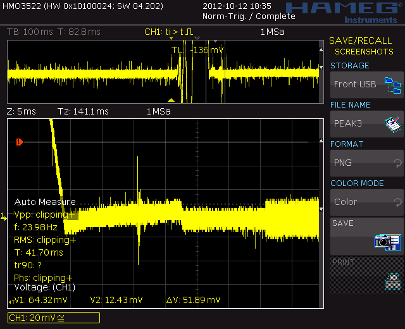The width and height of the screenshot is (405, 329).
Task: Open the Front USB storage selection
Action: pos(356,85)
